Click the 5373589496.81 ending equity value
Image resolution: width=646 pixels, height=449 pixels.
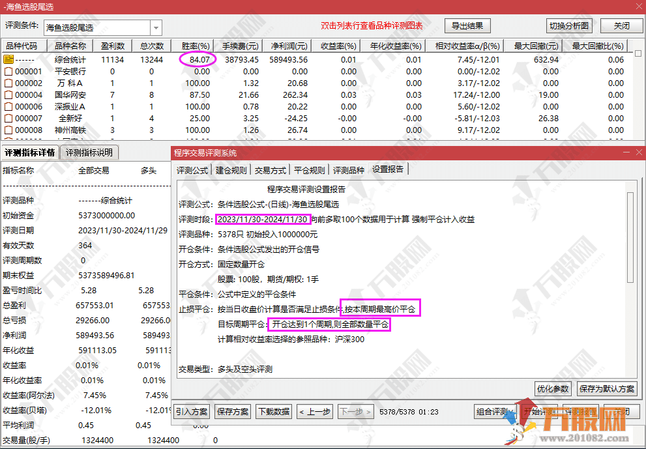tap(107, 275)
